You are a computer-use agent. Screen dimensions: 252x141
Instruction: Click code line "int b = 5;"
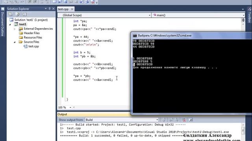point(82,52)
